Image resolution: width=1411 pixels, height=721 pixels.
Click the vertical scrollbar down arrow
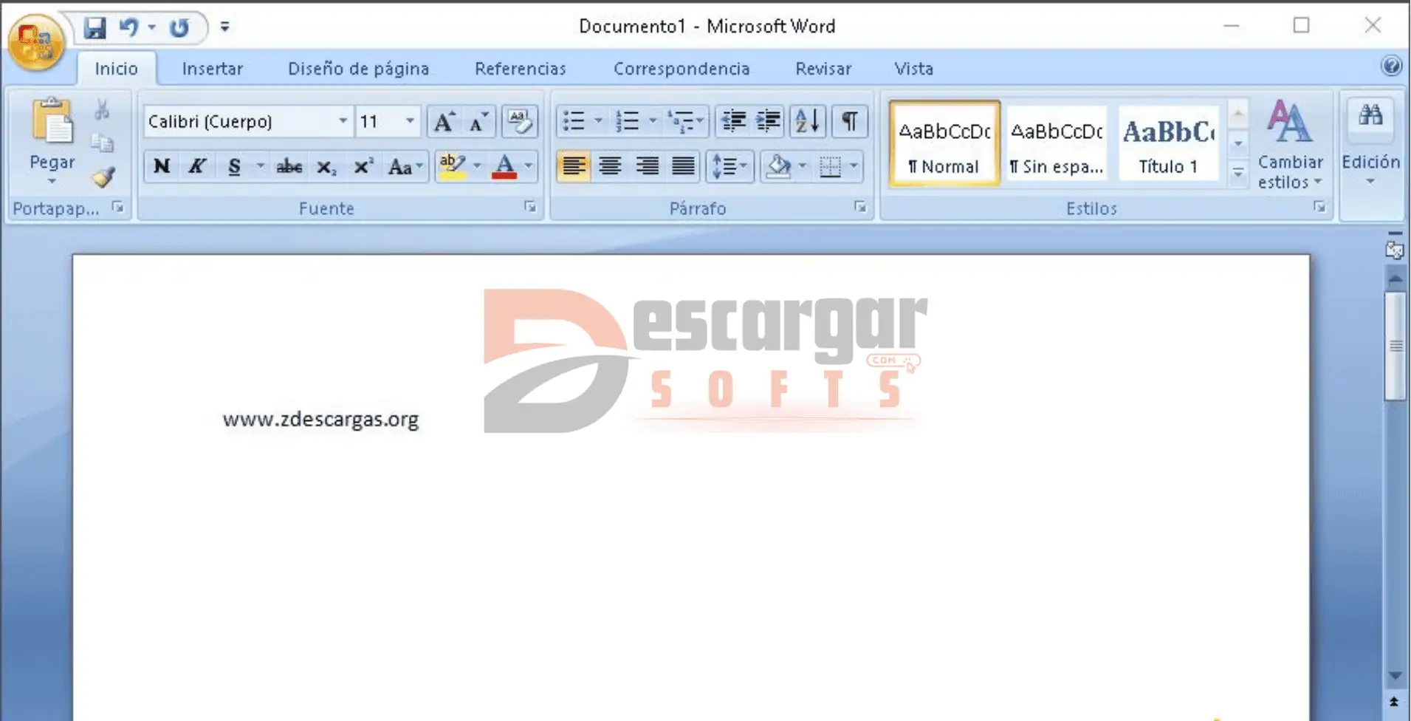point(1395,676)
